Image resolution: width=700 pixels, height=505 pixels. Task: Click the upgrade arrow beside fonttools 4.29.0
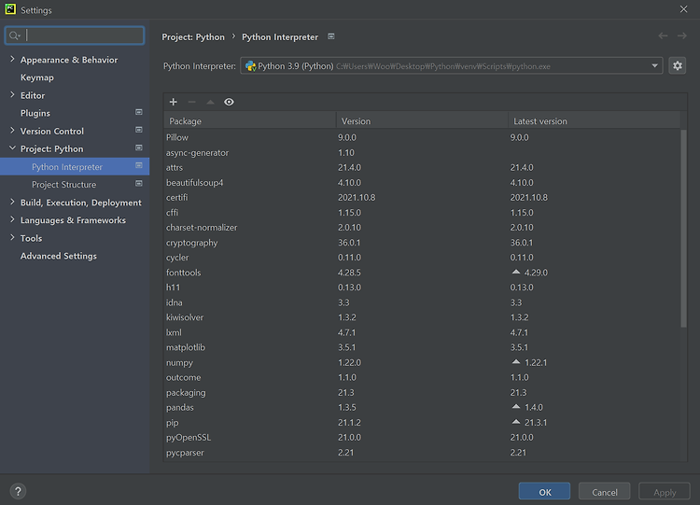coord(516,272)
